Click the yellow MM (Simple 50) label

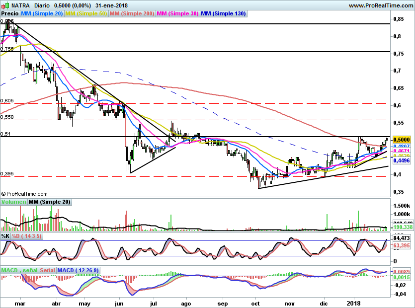tap(86, 14)
